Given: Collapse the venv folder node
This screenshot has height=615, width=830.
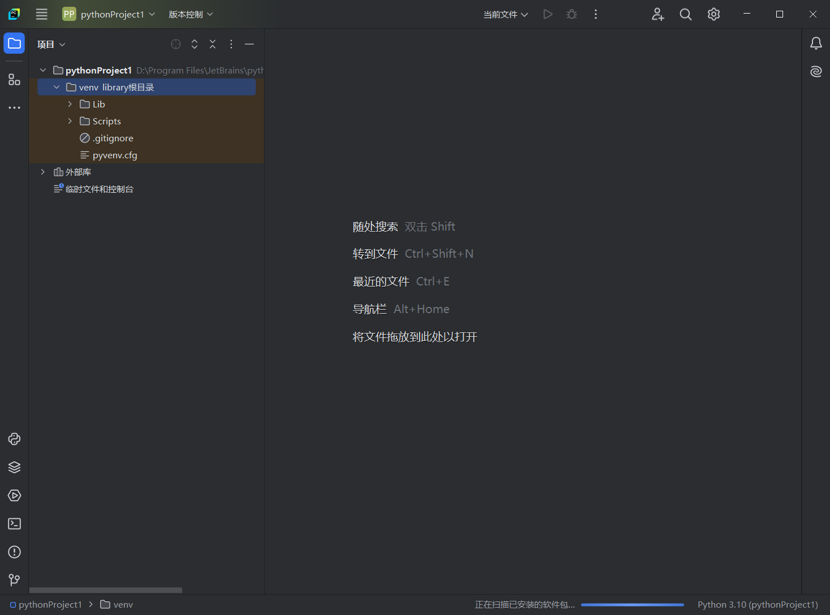Looking at the screenshot, I should [57, 87].
